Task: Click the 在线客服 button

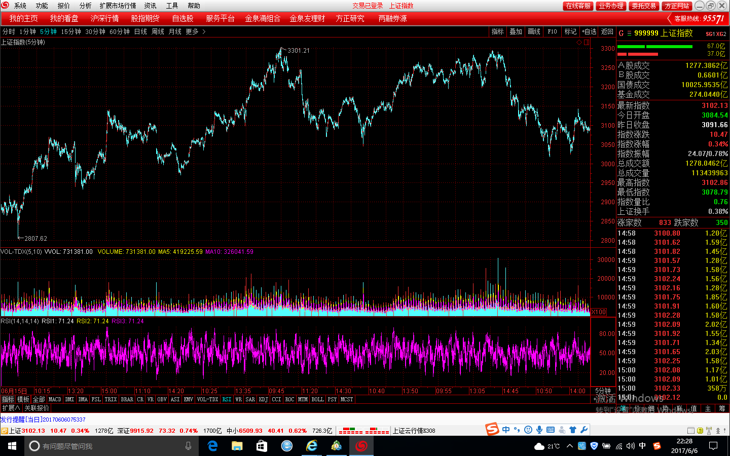Action: point(578,6)
